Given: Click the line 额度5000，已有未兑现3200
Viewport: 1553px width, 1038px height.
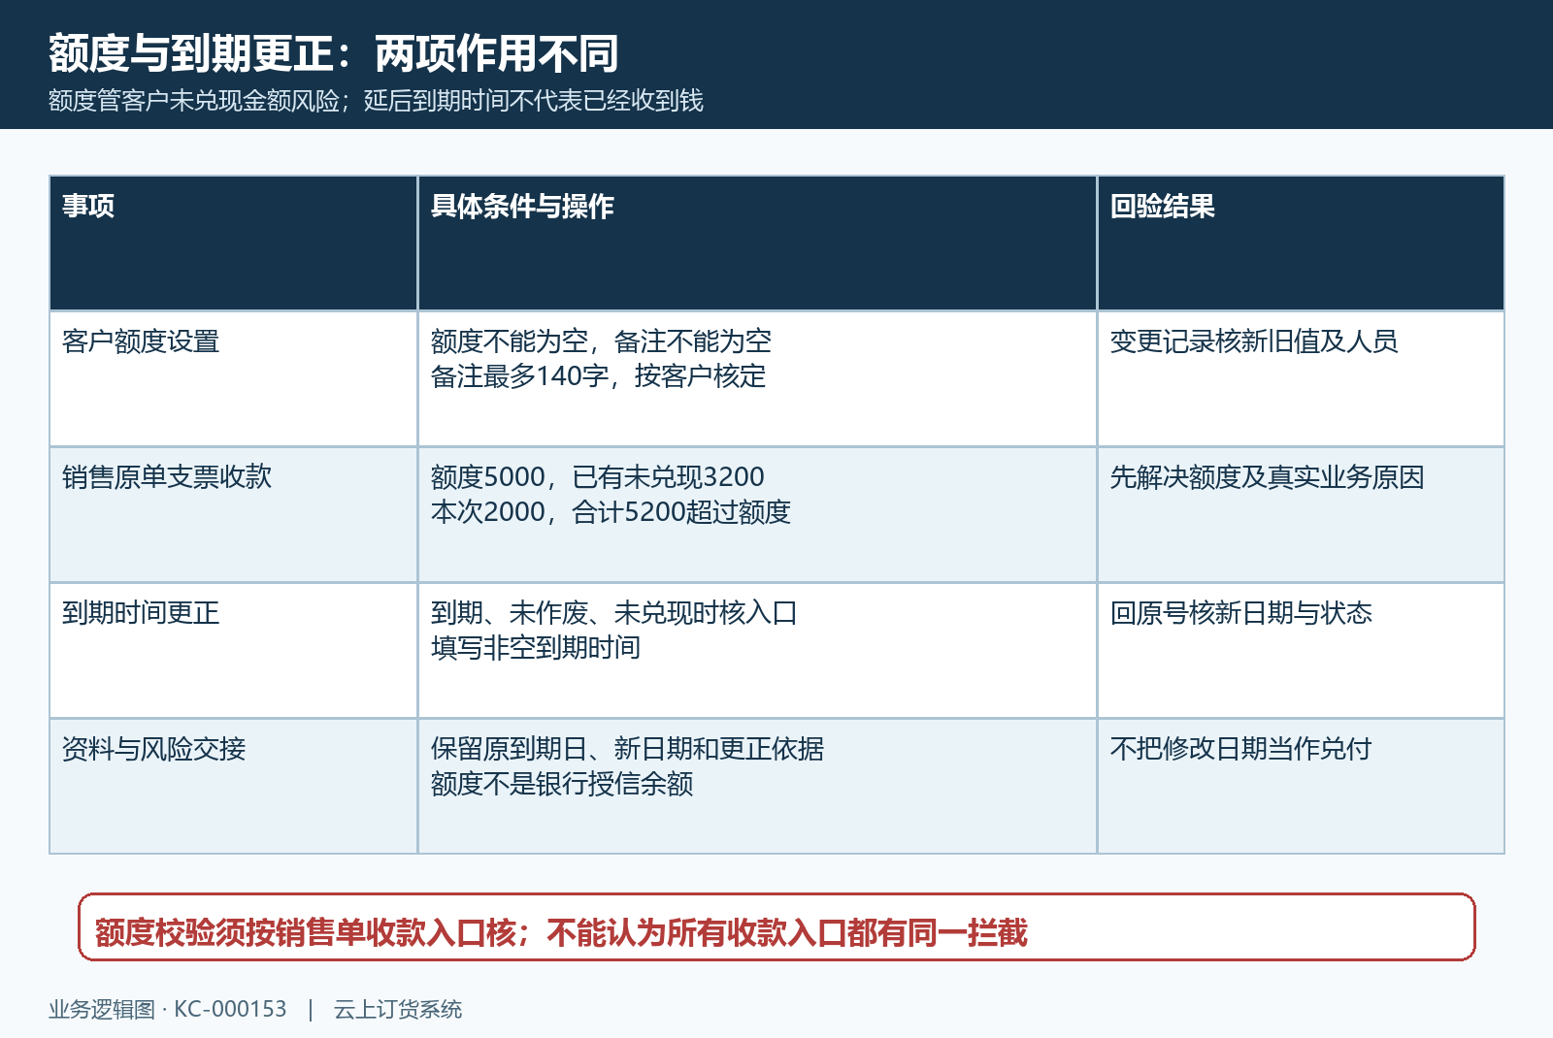Looking at the screenshot, I should click(x=597, y=477).
